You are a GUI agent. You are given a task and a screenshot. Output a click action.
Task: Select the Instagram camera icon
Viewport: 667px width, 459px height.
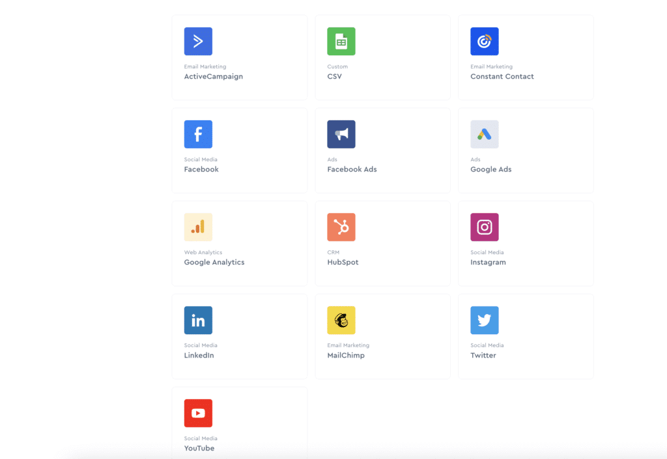[x=485, y=228]
